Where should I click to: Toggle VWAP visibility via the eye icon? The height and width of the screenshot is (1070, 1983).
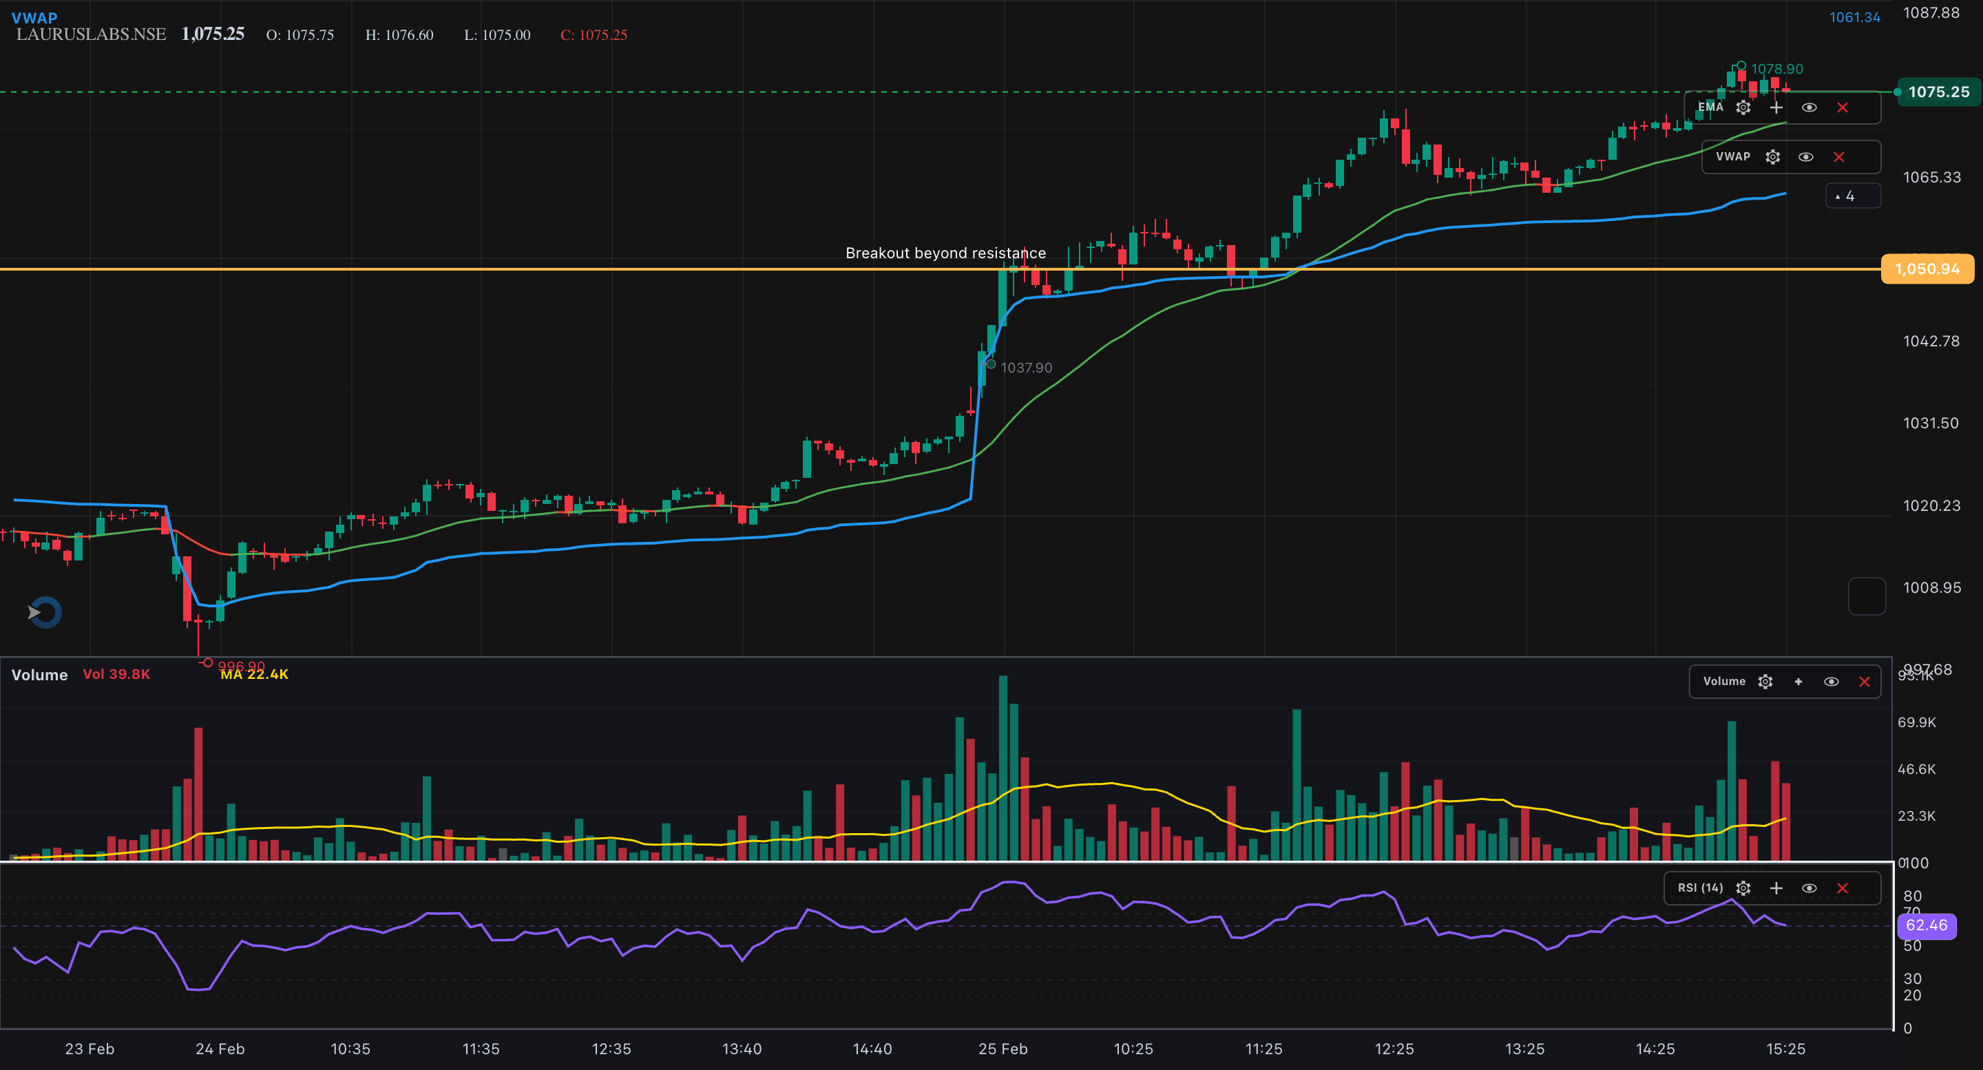[x=1806, y=156]
